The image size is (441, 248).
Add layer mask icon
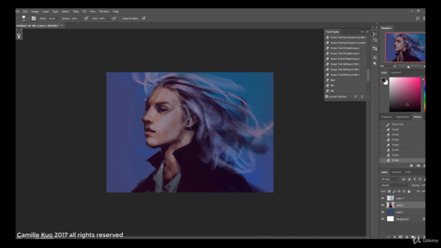[x=400, y=237]
